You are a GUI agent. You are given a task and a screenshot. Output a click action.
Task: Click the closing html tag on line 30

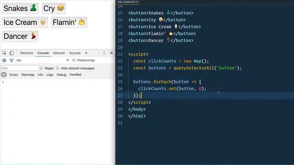[x=137, y=116]
